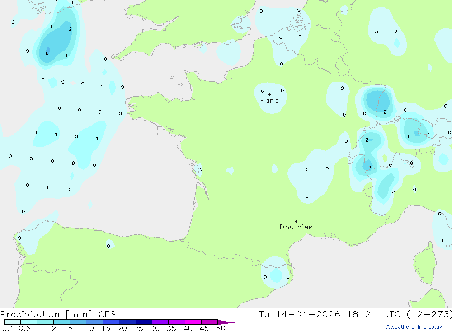This screenshot has width=452, height=331.
Task: Click the '(12+273)' forecast offset text
Action: coord(429,314)
